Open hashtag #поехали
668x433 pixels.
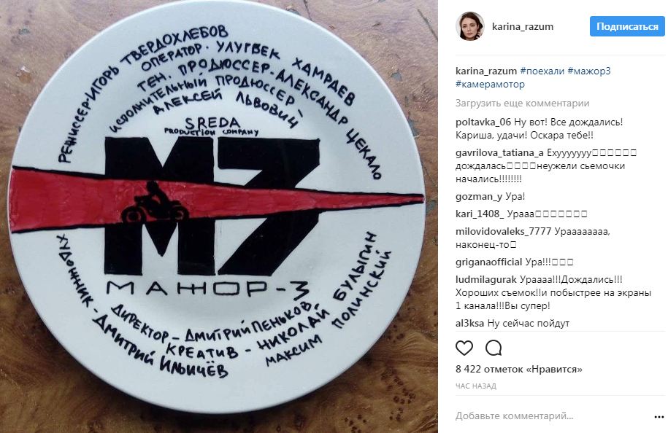click(x=542, y=71)
